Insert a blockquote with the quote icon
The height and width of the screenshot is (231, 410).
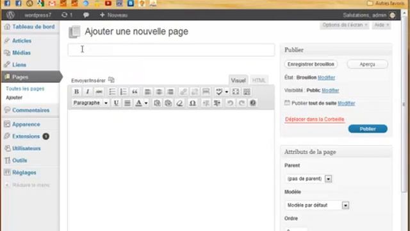tap(135, 92)
